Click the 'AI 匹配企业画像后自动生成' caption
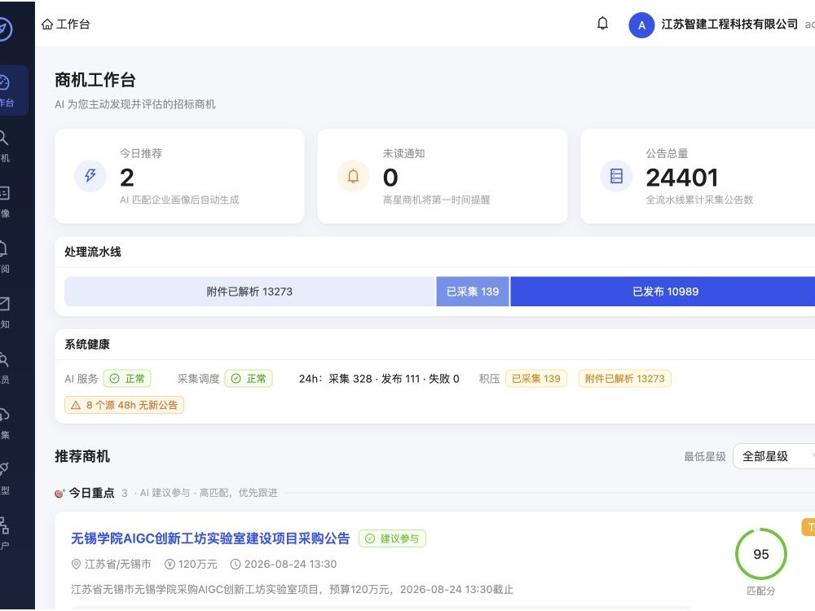This screenshot has height=611, width=815. [179, 200]
